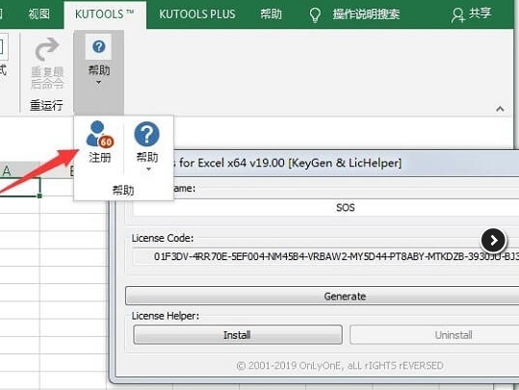The width and height of the screenshot is (519, 390).
Task: Switch to the KUTOOLS ribbon tab
Action: coord(105,14)
